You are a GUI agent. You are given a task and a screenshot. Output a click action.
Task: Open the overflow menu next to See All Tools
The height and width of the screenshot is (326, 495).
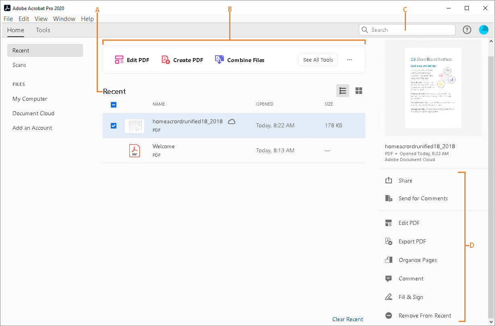[349, 59]
